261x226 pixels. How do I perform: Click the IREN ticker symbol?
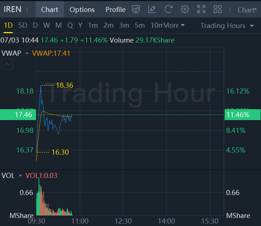[12, 9]
